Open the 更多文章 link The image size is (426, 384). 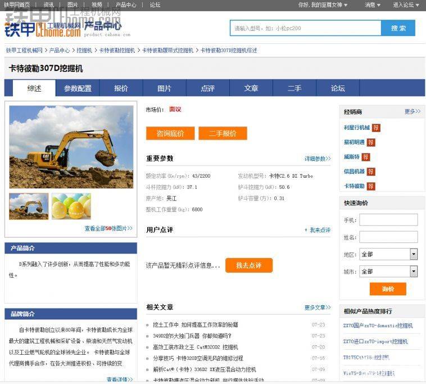coord(318,308)
